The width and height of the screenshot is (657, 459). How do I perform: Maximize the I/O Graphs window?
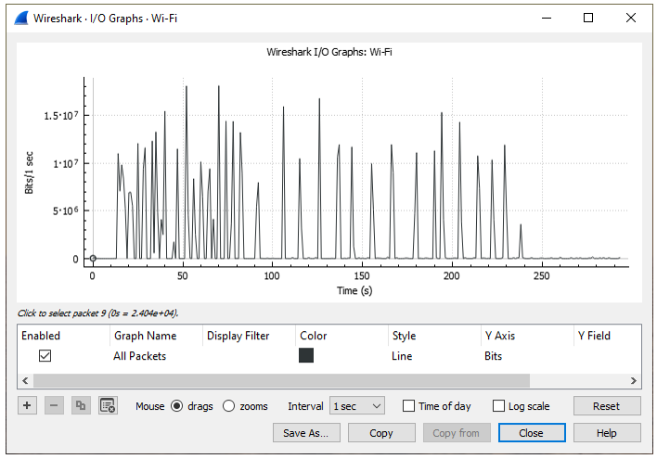click(588, 18)
